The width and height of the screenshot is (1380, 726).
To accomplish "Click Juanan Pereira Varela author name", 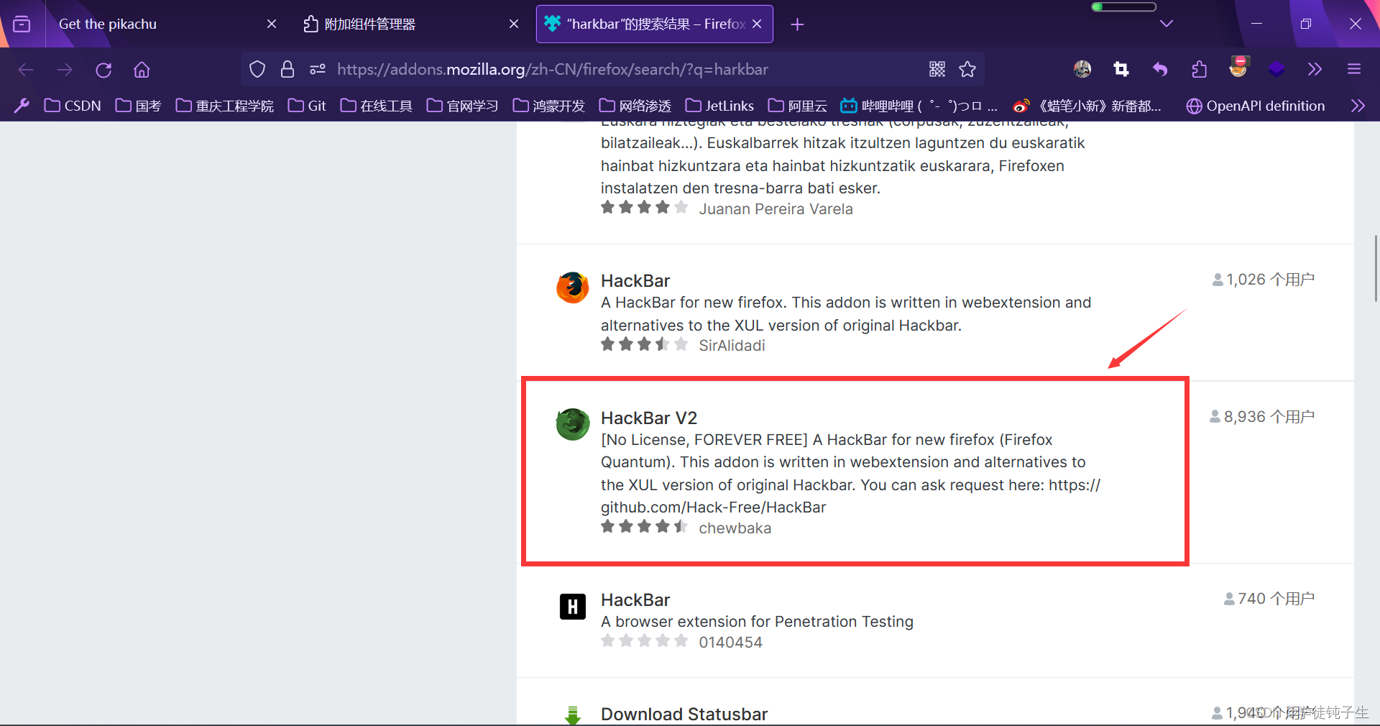I will (x=776, y=208).
